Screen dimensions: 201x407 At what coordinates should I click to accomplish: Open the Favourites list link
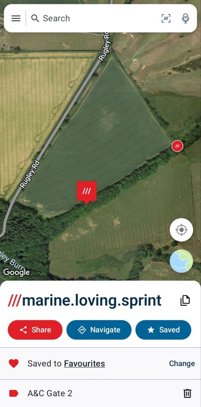click(x=85, y=364)
